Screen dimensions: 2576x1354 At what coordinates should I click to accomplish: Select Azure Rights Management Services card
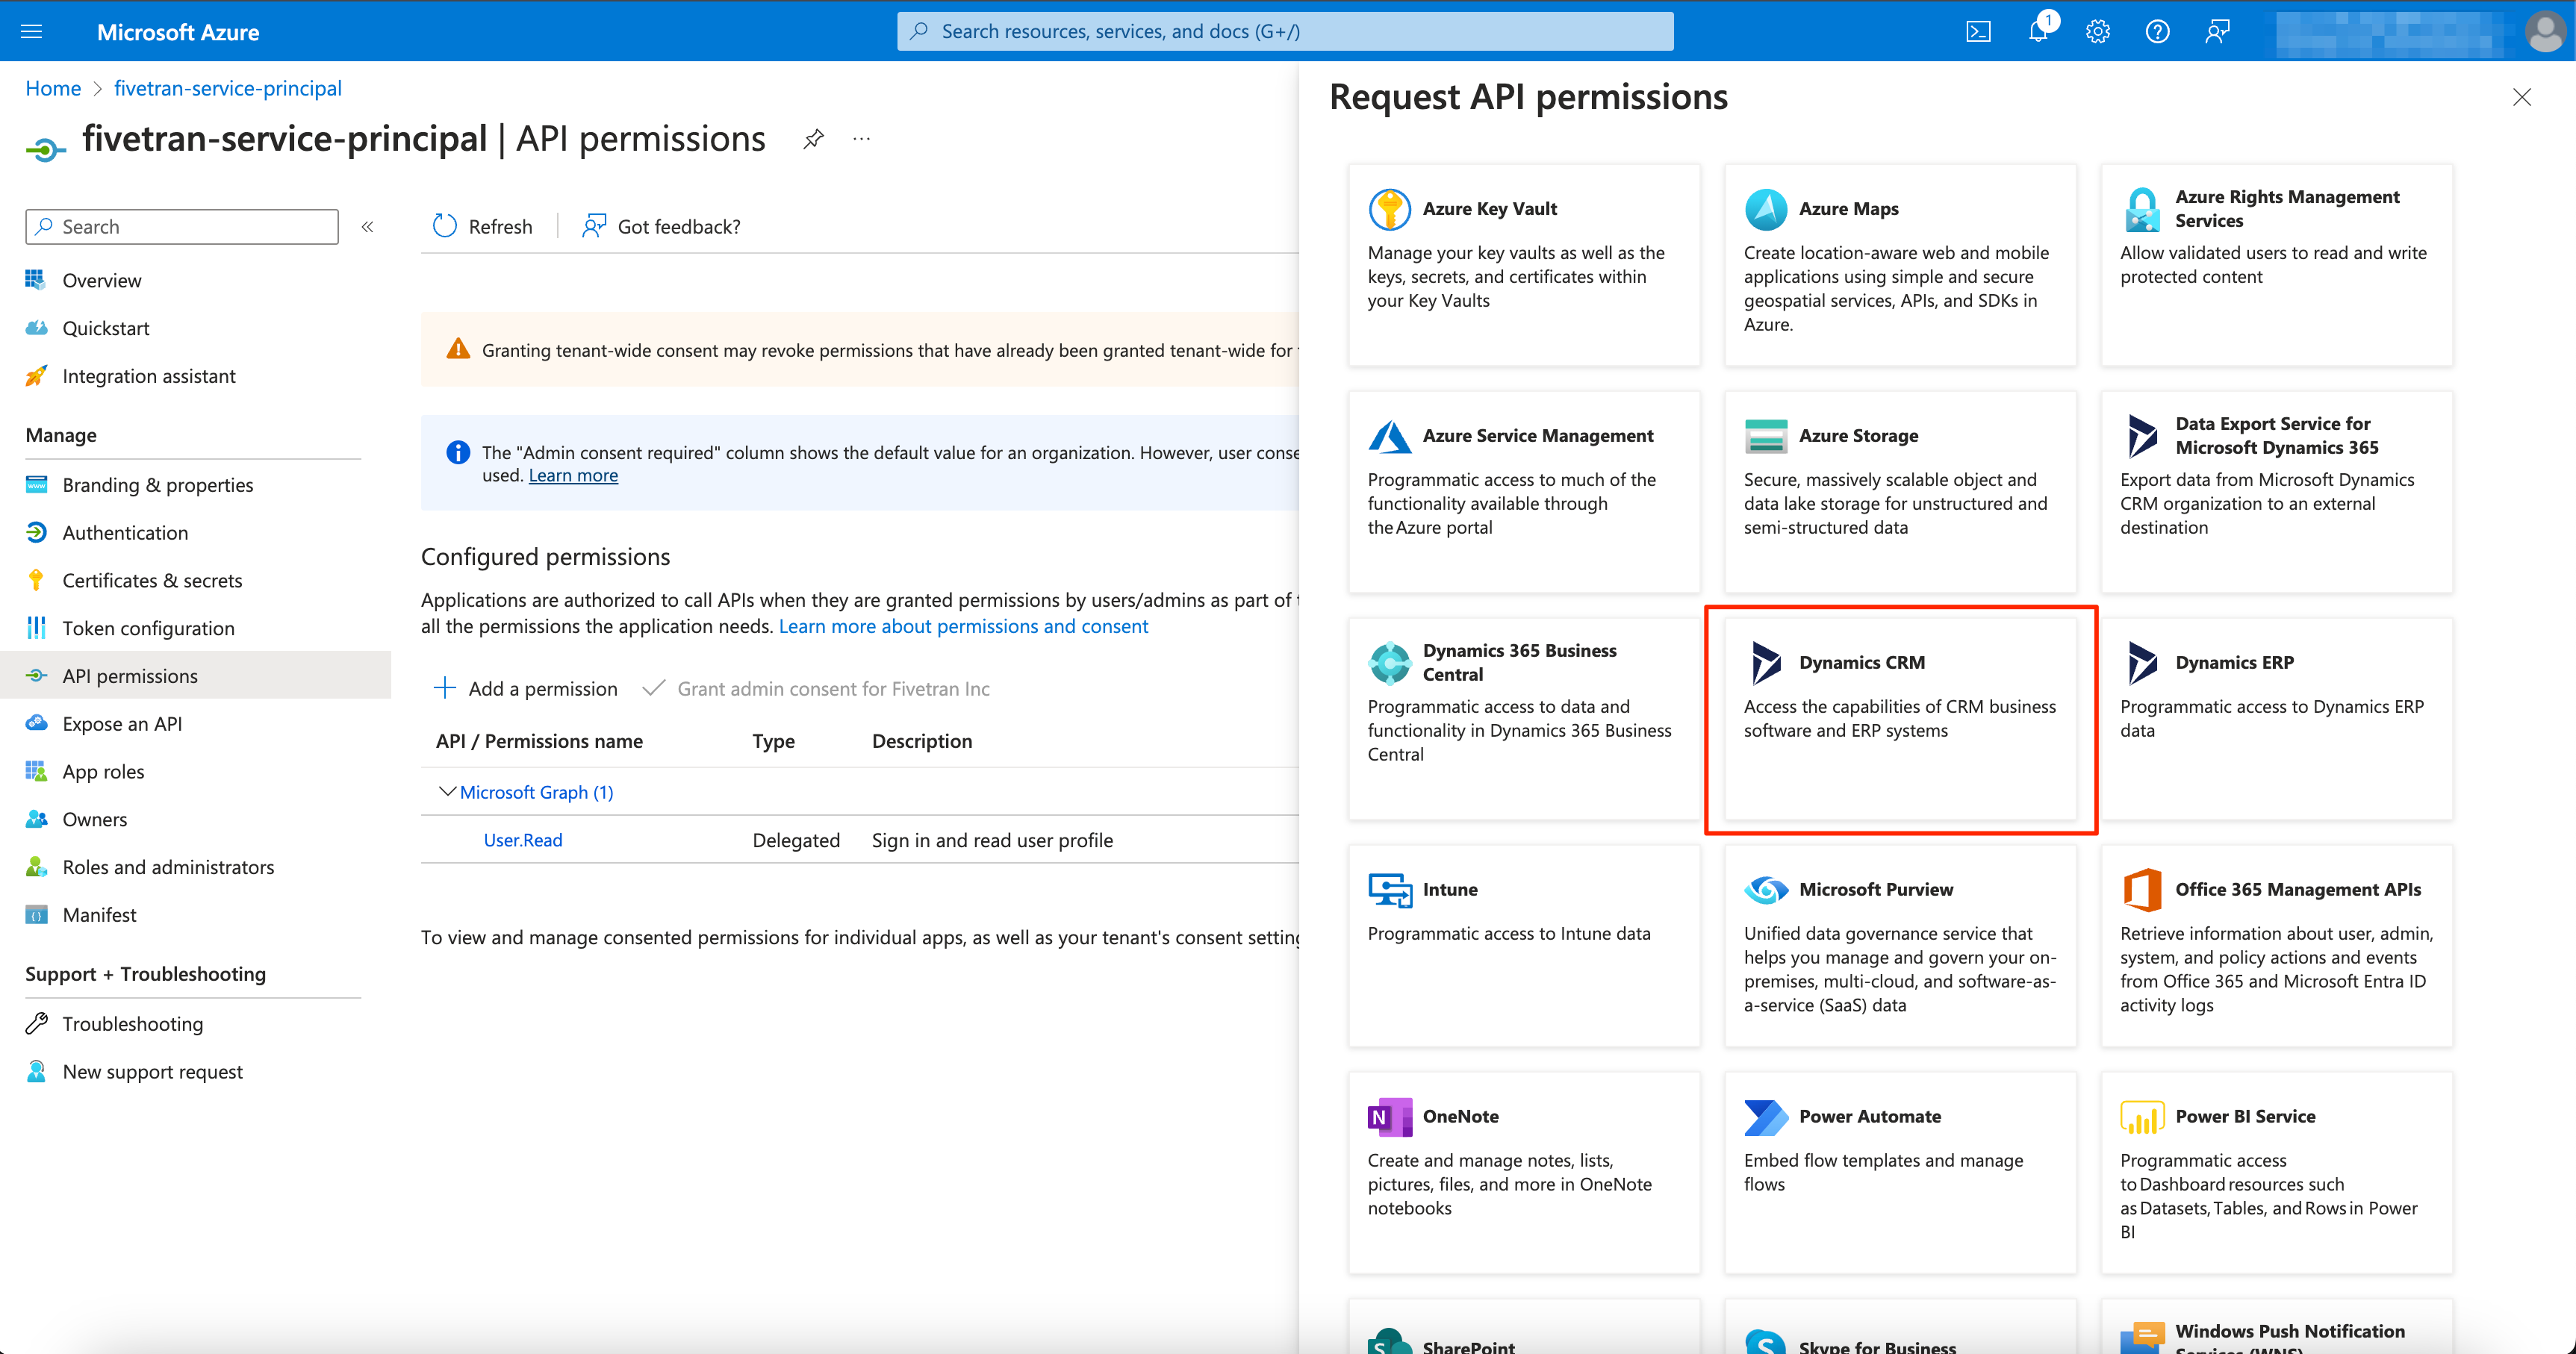pyautogui.click(x=2277, y=265)
